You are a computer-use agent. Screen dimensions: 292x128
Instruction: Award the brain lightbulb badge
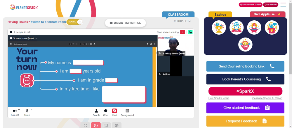pos(245,45)
